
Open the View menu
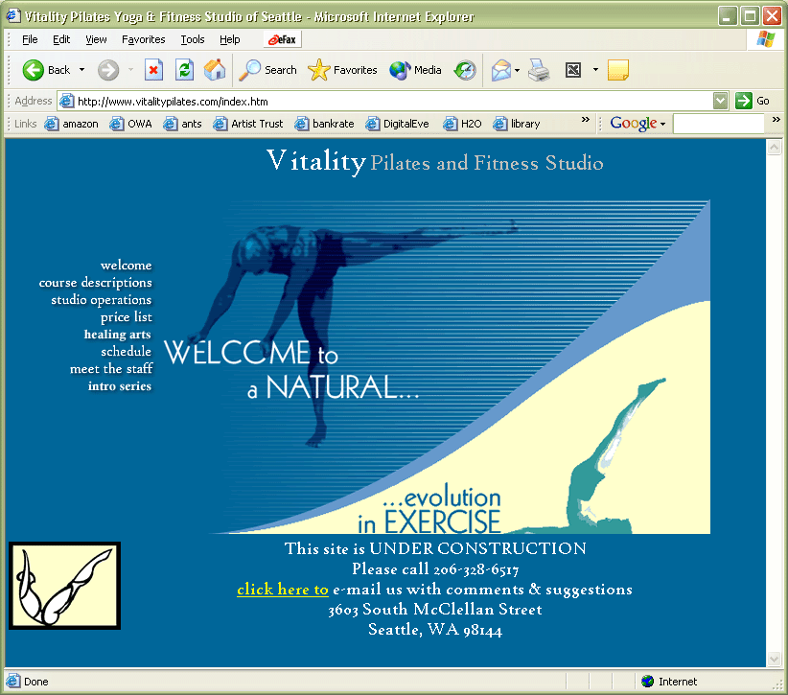96,39
